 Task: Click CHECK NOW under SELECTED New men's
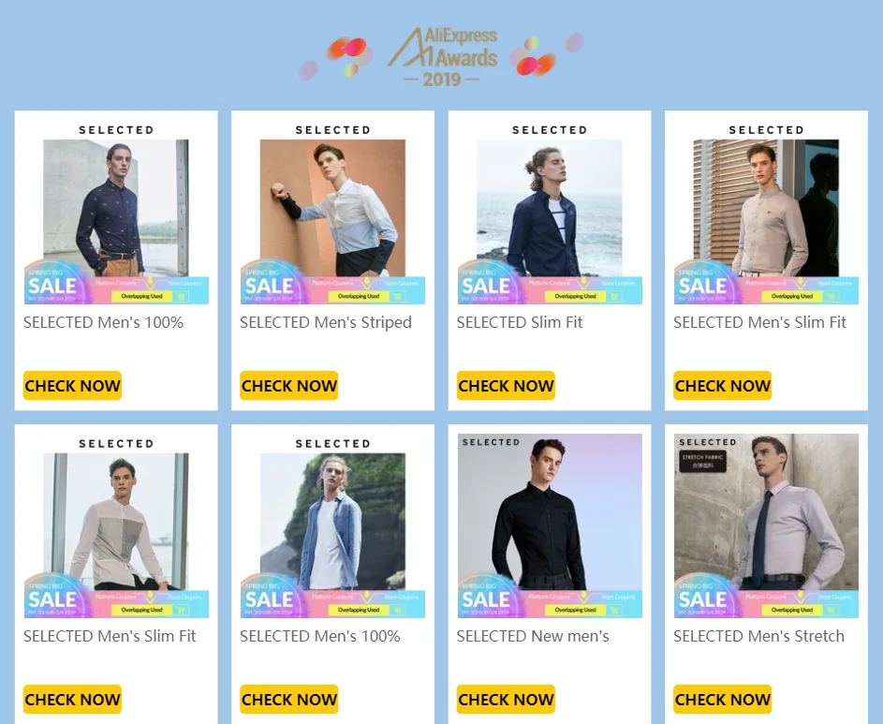[506, 700]
